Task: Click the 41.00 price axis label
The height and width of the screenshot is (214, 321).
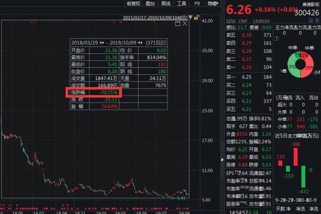Action: 207,21
